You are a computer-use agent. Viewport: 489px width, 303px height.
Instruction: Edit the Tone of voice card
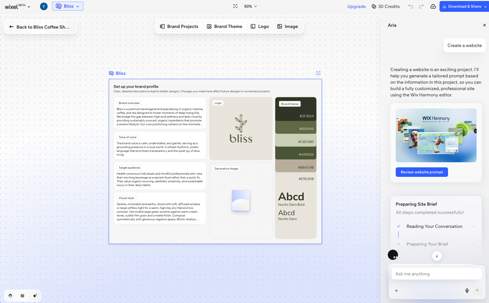(160, 146)
